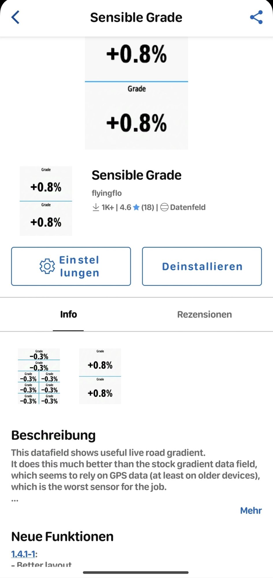Tap the download count icon
This screenshot has width=273, height=578.
point(96,207)
